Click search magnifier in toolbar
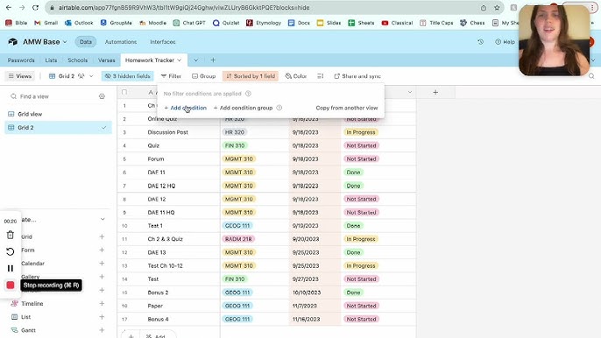601x338 pixels. click(591, 76)
